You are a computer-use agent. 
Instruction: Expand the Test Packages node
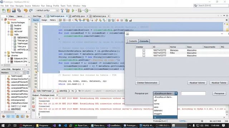pos(5,53)
